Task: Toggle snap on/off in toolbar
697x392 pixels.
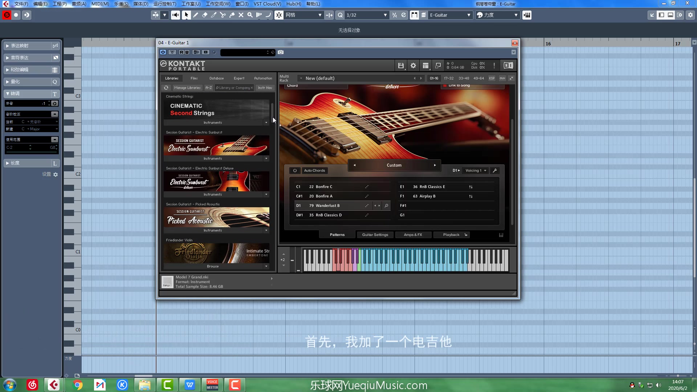Action: click(x=279, y=15)
